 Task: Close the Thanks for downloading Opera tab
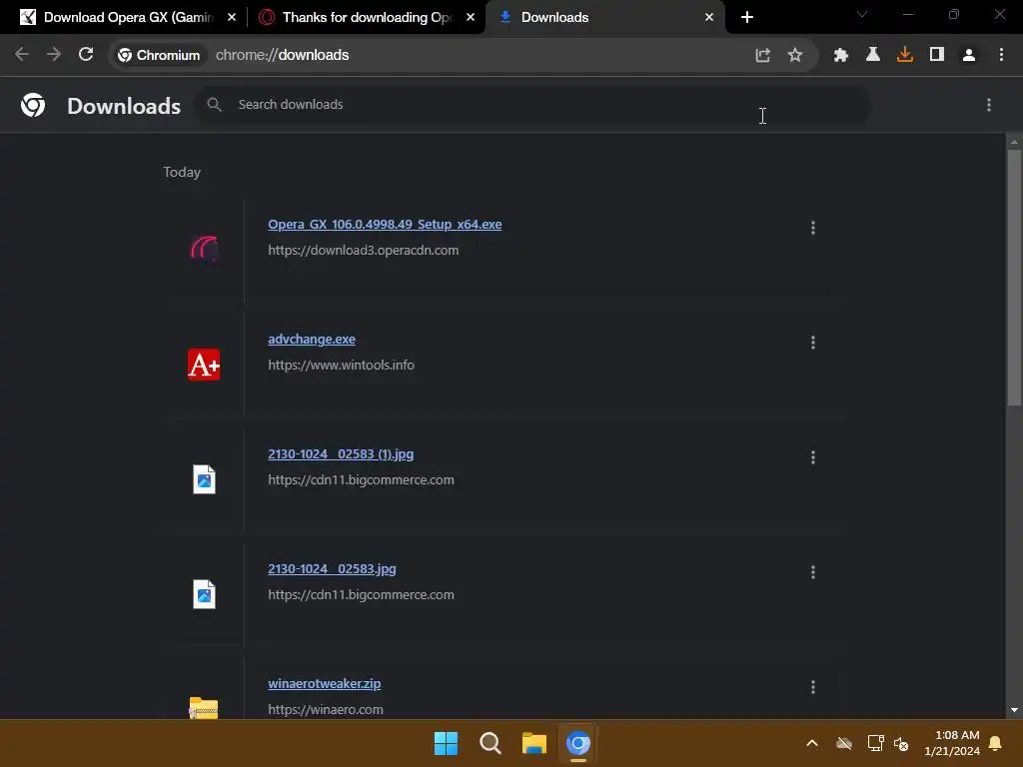(471, 18)
